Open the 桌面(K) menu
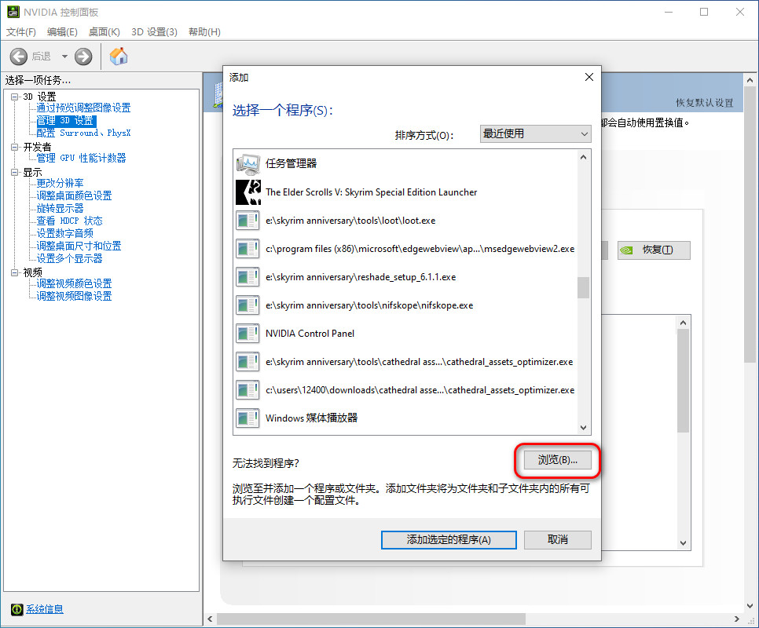This screenshot has width=759, height=628. click(x=104, y=31)
